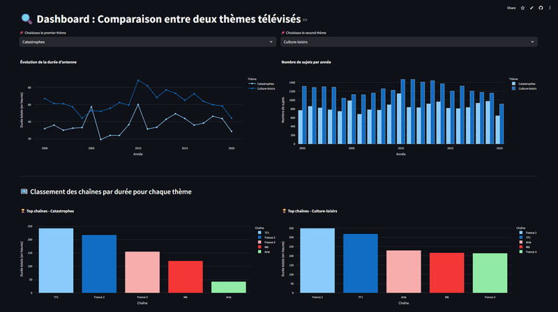Screen dimensions: 558x312
Task: Hide TF1 in the Top chaînes Catastrophes legend
Action: 266,233
